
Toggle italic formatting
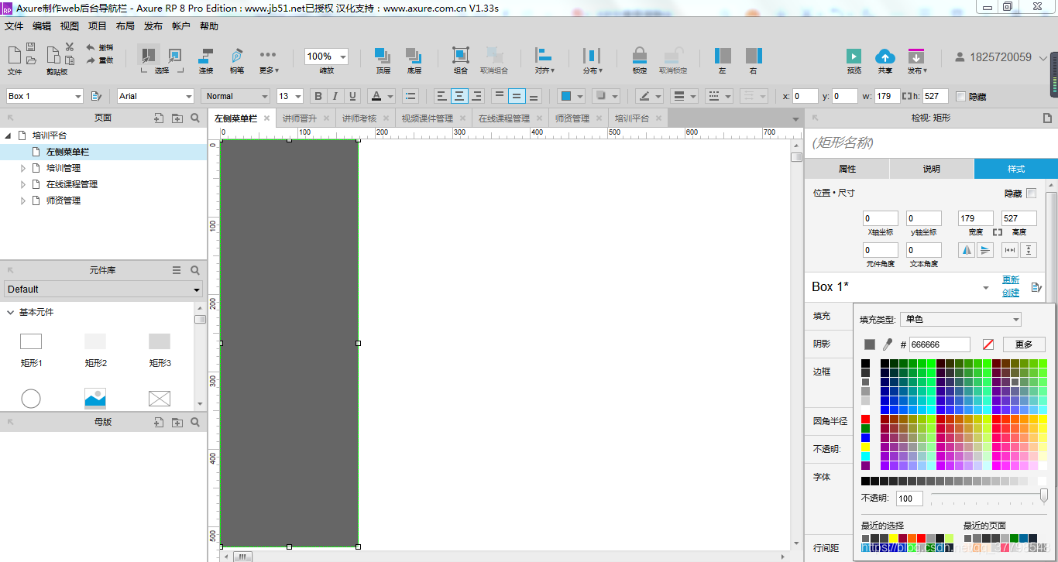[335, 96]
